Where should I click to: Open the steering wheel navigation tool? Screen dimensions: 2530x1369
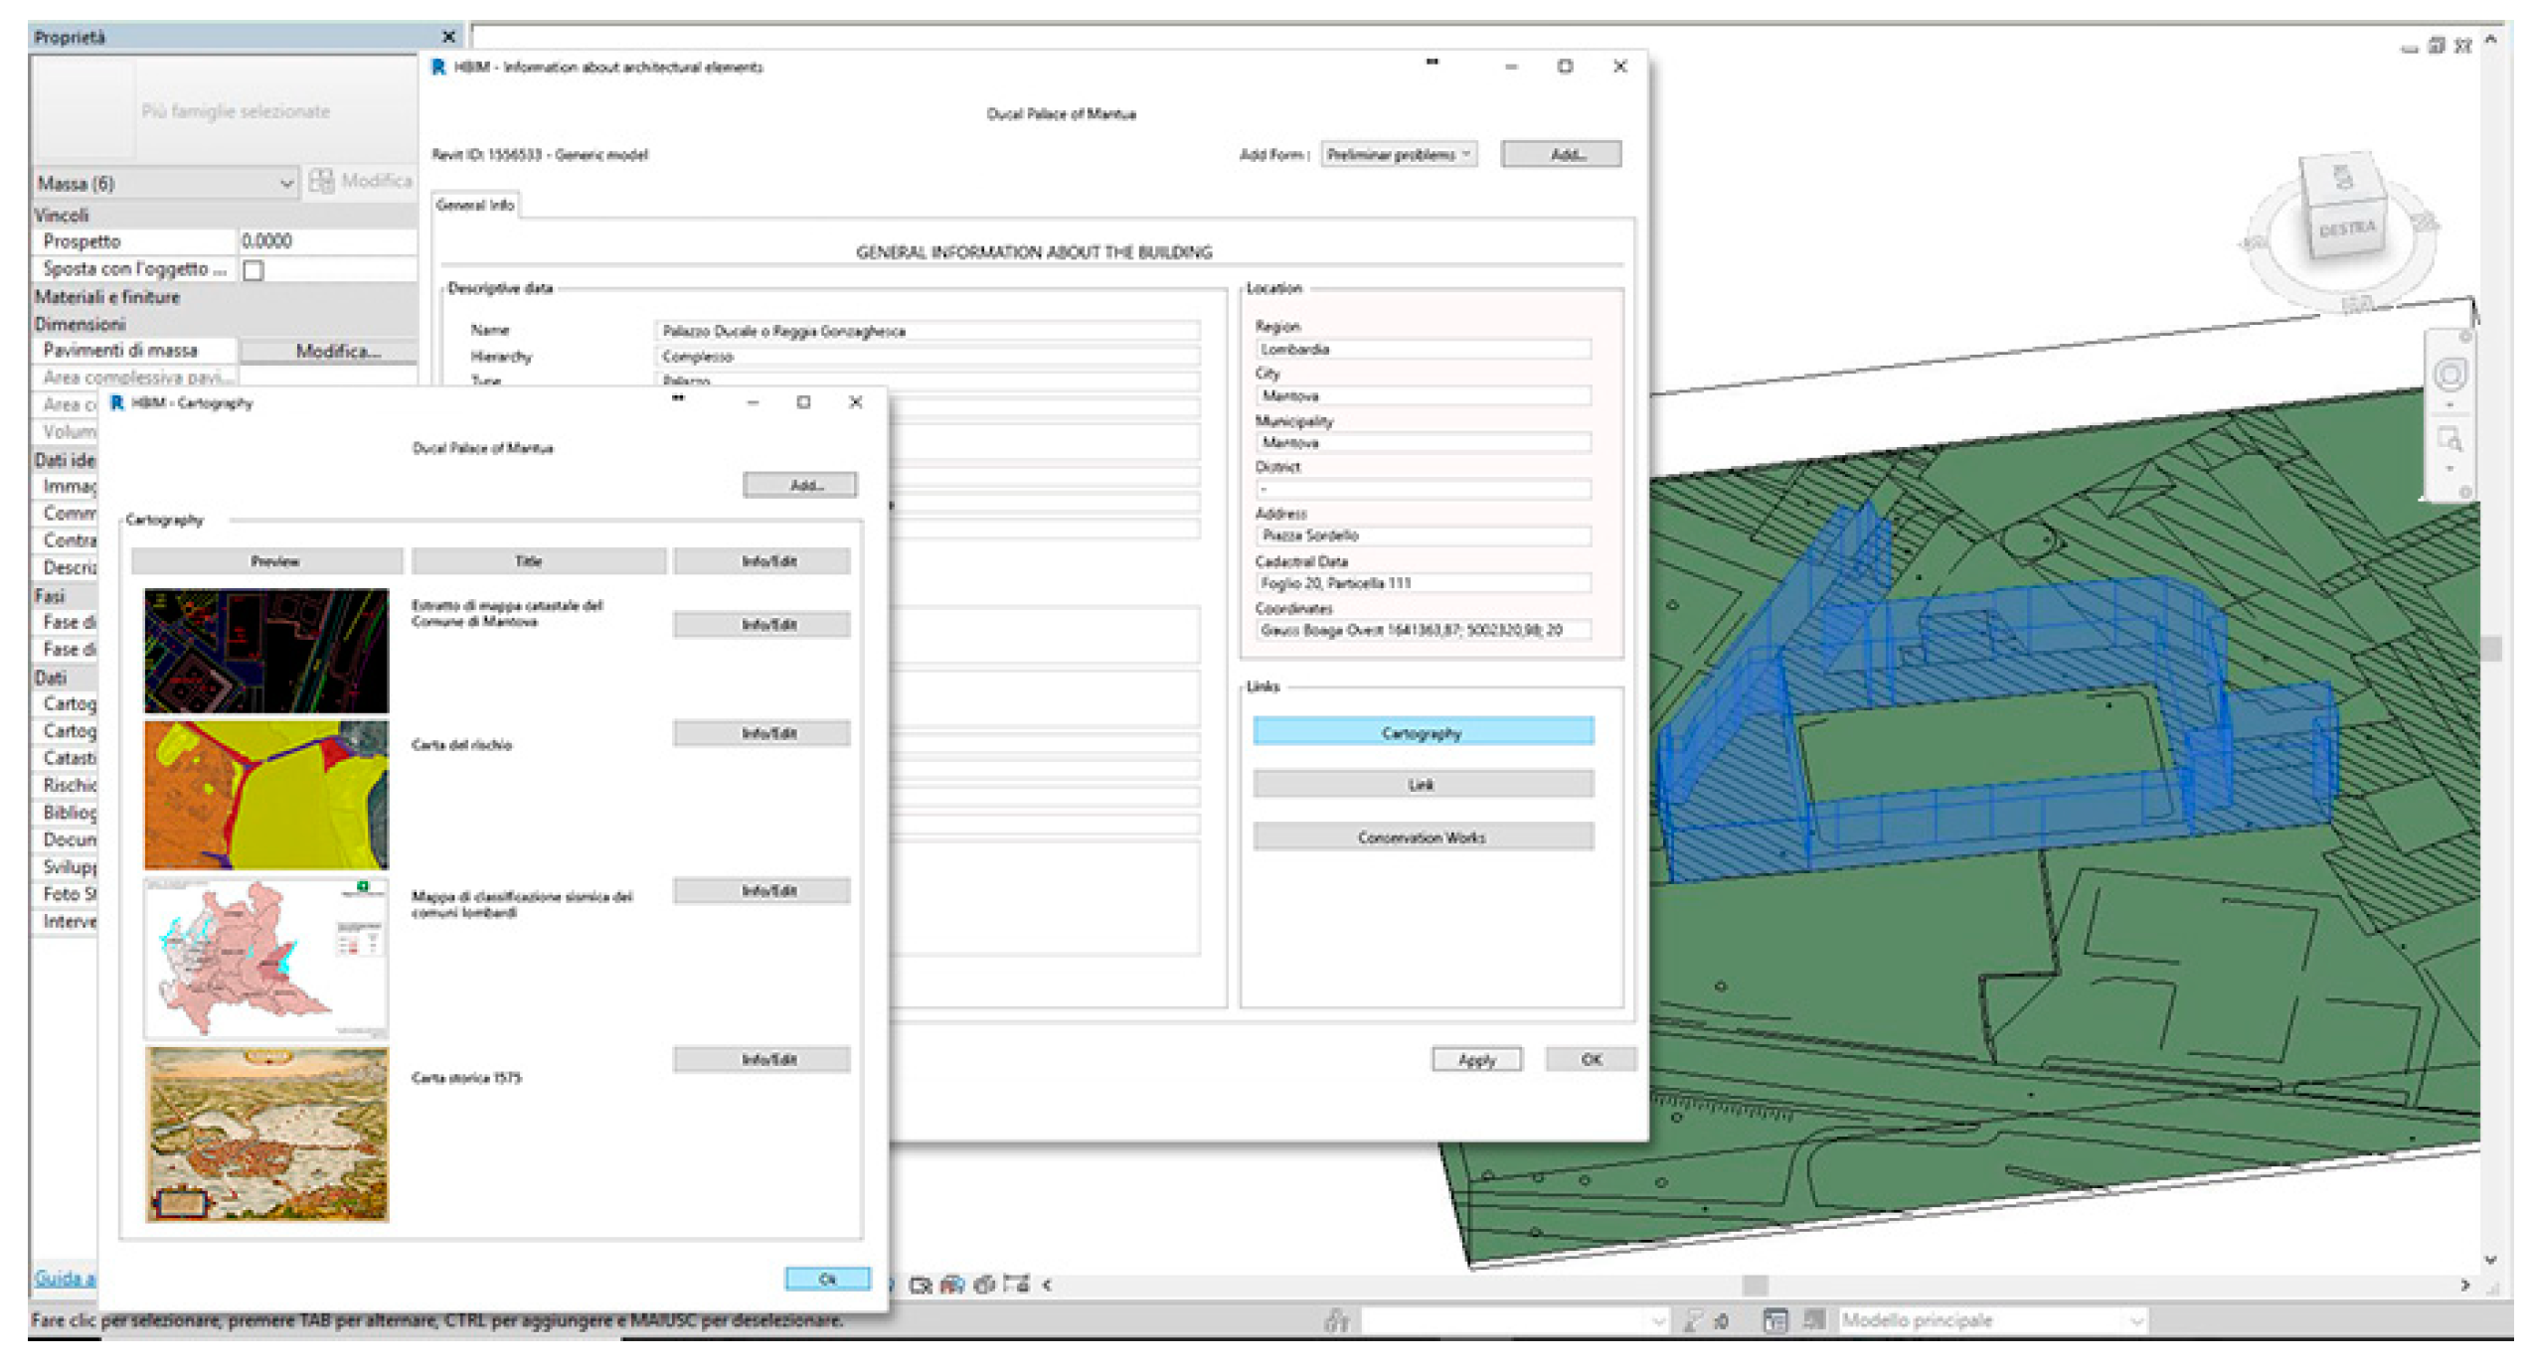(x=2450, y=375)
